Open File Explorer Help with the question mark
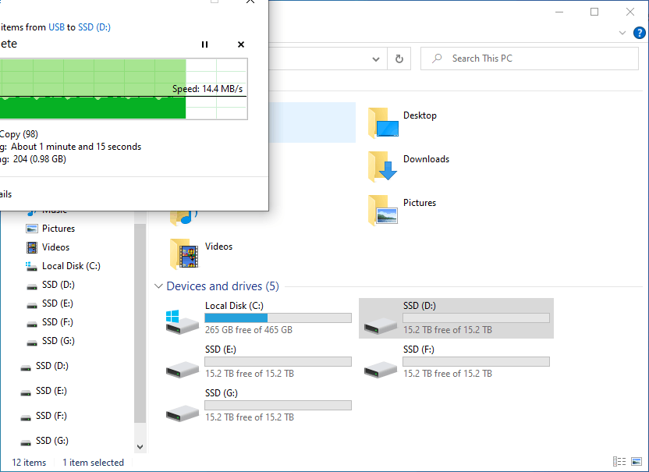 [639, 33]
